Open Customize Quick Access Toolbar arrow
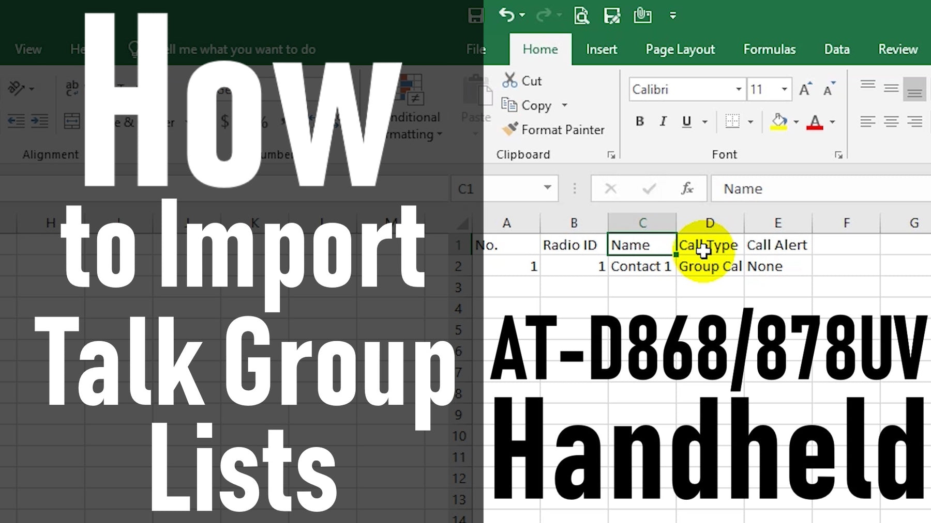931x523 pixels. pyautogui.click(x=673, y=15)
